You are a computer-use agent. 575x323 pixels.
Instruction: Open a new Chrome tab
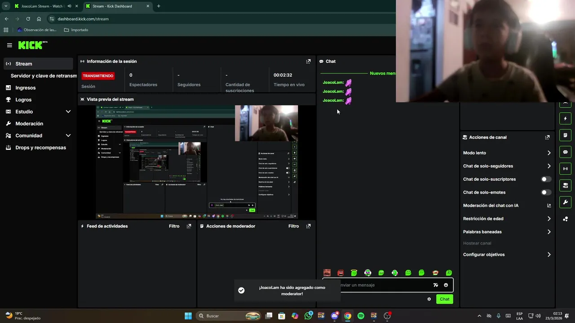coord(159,6)
